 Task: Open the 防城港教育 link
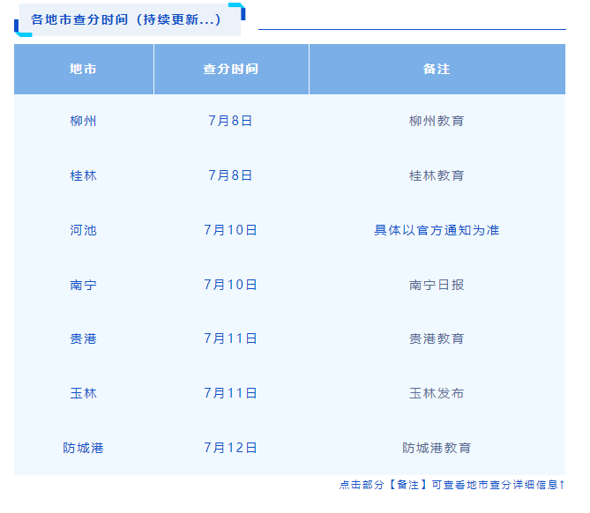(x=437, y=448)
